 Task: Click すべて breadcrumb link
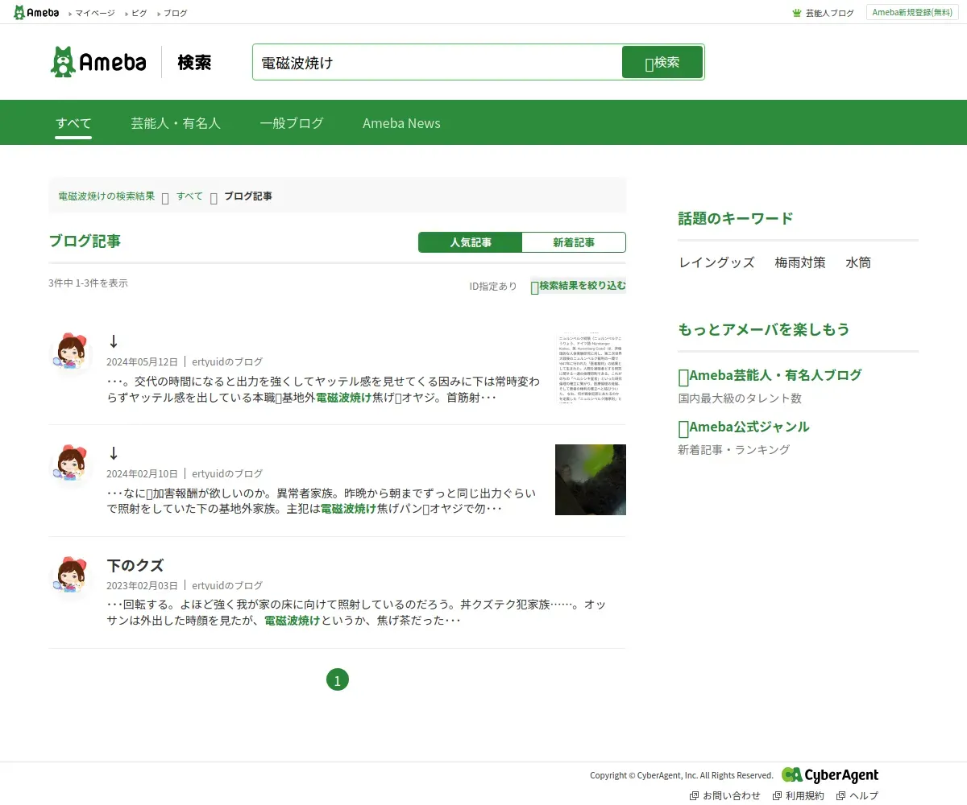(189, 196)
